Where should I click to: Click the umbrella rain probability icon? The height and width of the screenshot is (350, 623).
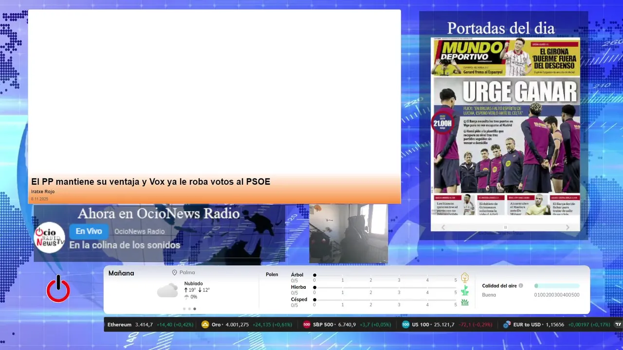click(x=186, y=297)
